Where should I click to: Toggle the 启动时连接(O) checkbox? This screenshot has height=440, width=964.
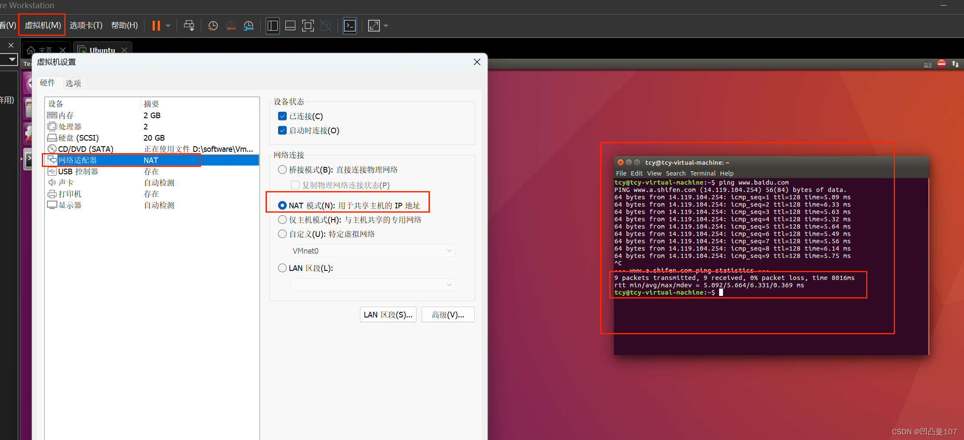[x=282, y=130]
